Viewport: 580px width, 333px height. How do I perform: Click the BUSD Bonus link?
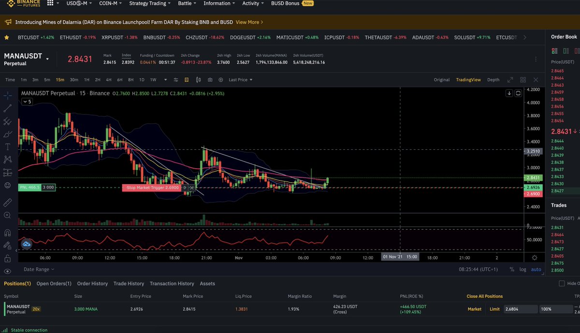(292, 3)
